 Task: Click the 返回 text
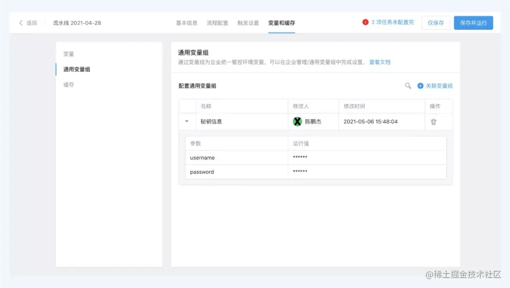click(32, 23)
